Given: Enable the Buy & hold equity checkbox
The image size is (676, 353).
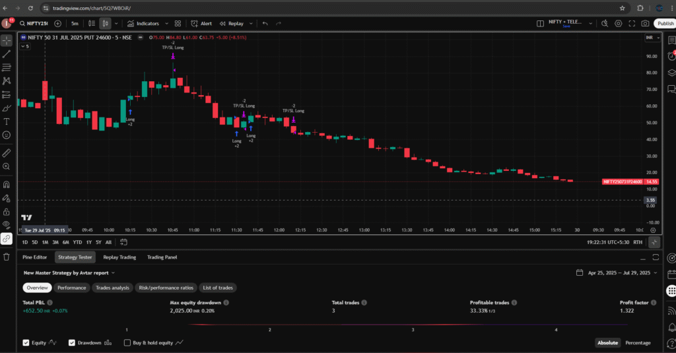Looking at the screenshot, I should pos(127,342).
